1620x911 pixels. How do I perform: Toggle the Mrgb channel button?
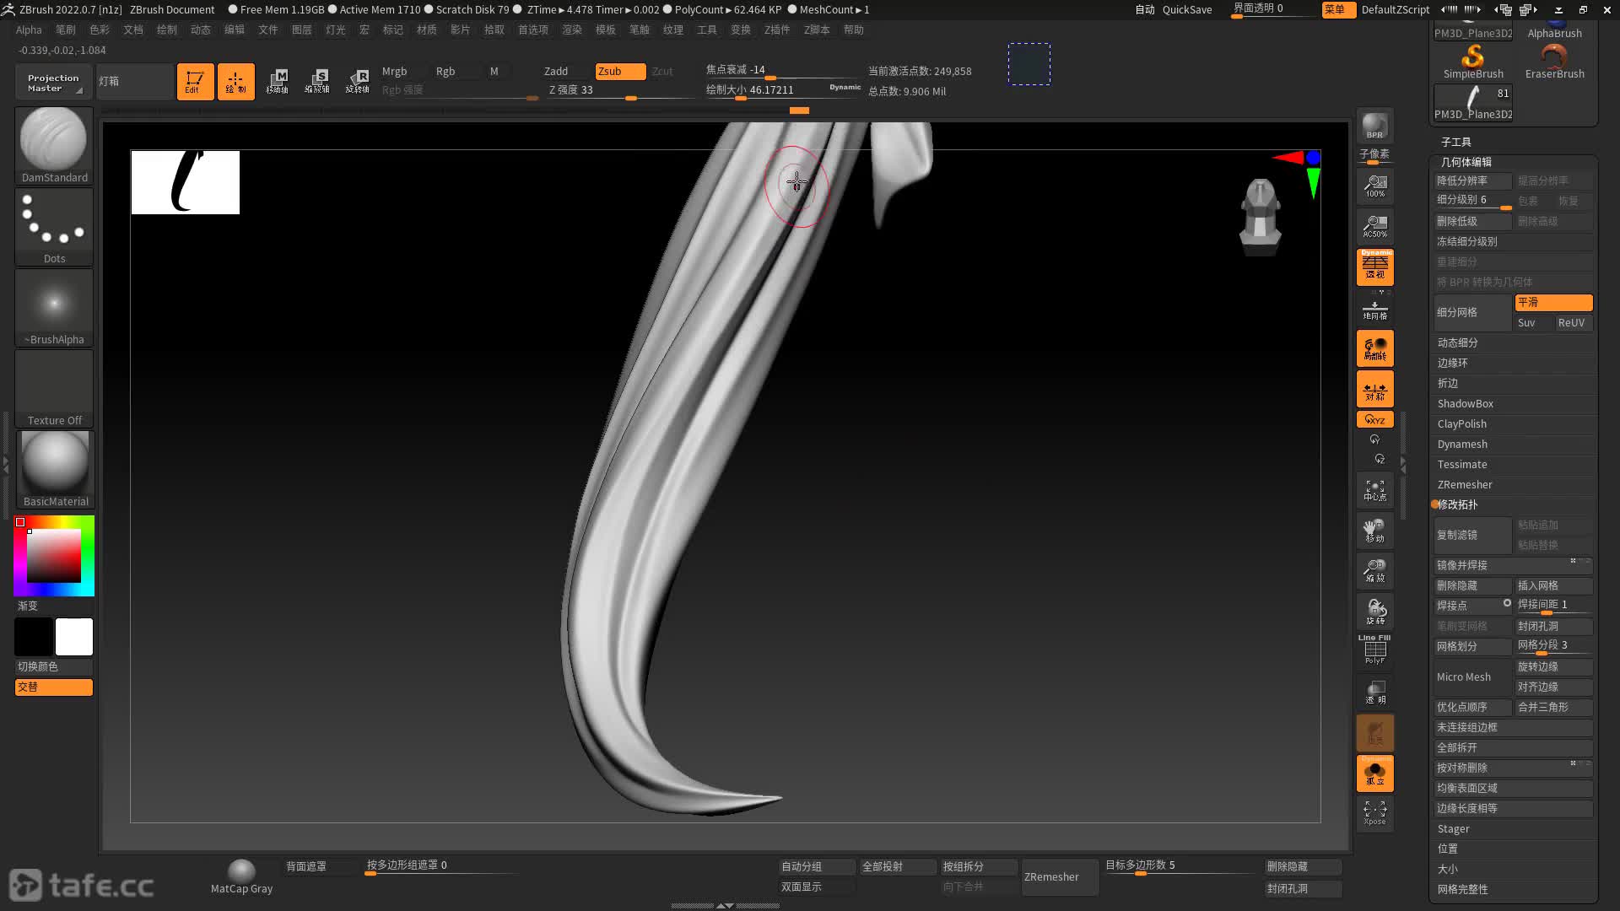394,72
